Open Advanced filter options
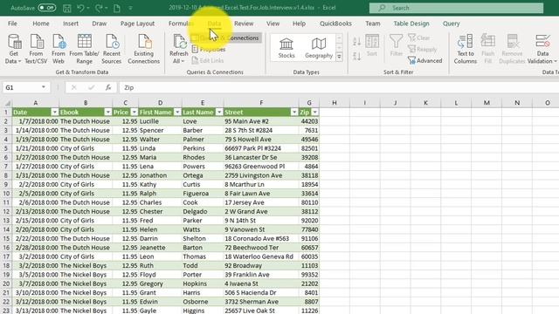 [x=425, y=60]
